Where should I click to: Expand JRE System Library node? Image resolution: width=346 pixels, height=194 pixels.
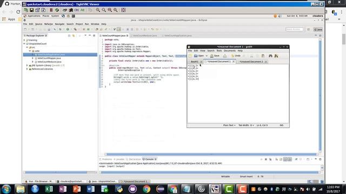28,66
